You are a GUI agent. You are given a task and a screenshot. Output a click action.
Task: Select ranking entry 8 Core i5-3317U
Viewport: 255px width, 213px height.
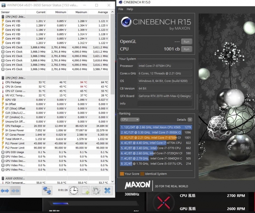point(156,164)
